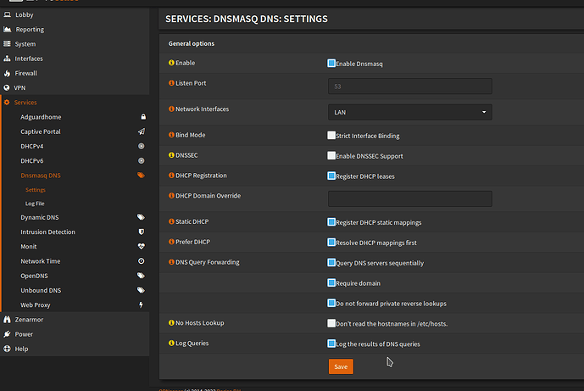Click the DHCP Domain Override input field
The image size is (584, 391).
[x=409, y=198]
